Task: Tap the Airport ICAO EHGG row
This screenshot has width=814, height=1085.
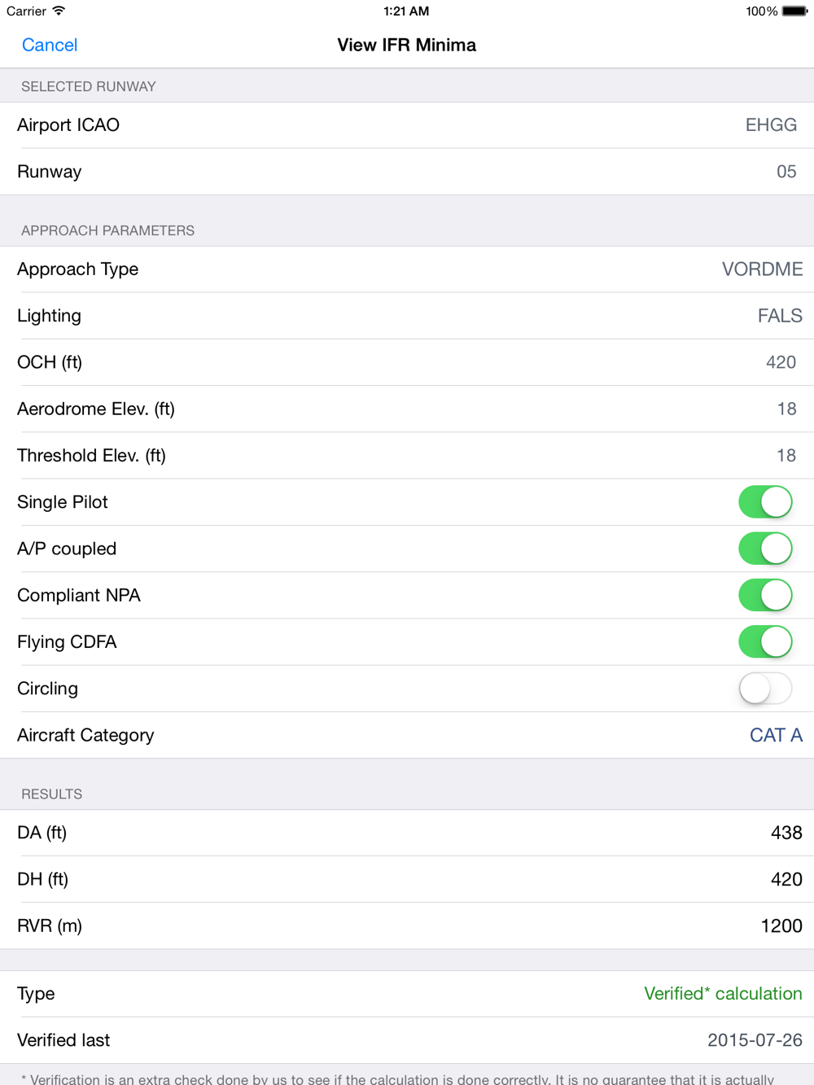Action: click(x=407, y=125)
